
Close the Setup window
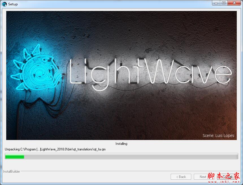234,3
